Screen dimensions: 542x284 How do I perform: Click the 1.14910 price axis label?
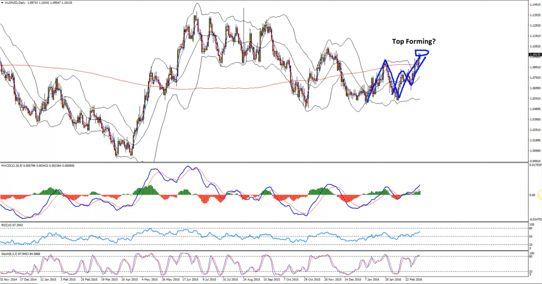pos(536,5)
